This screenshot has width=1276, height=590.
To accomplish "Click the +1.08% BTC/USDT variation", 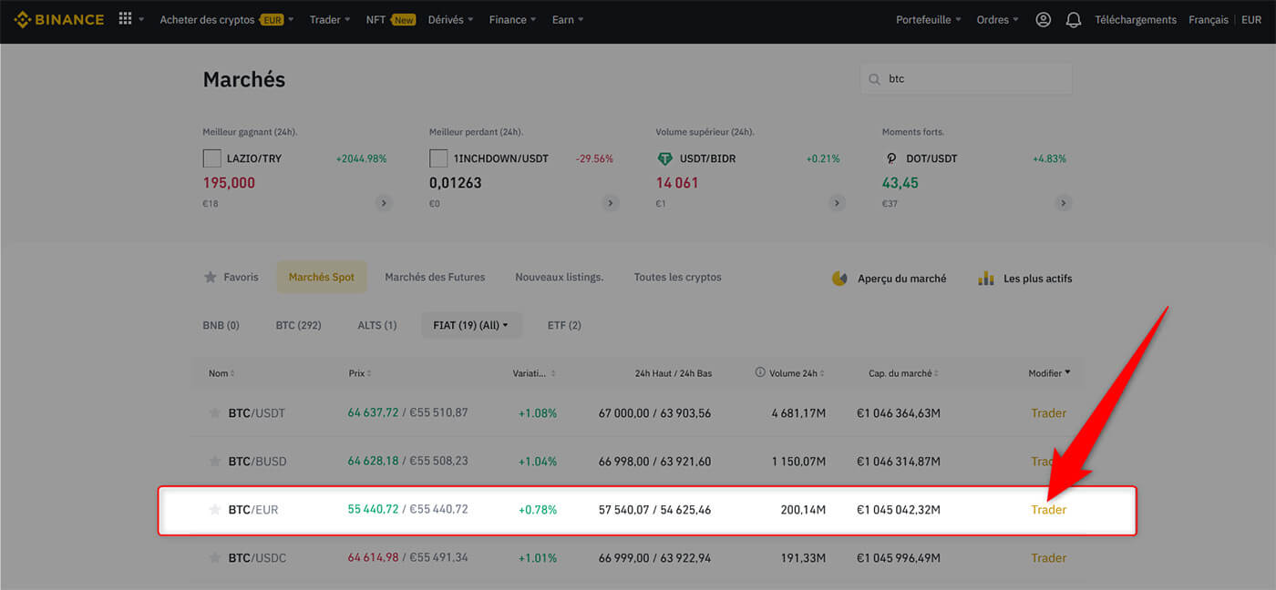I will pyautogui.click(x=538, y=412).
